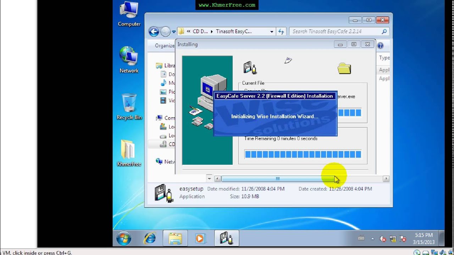Click the Windows Start orb
This screenshot has width=454, height=255.
coord(123,238)
